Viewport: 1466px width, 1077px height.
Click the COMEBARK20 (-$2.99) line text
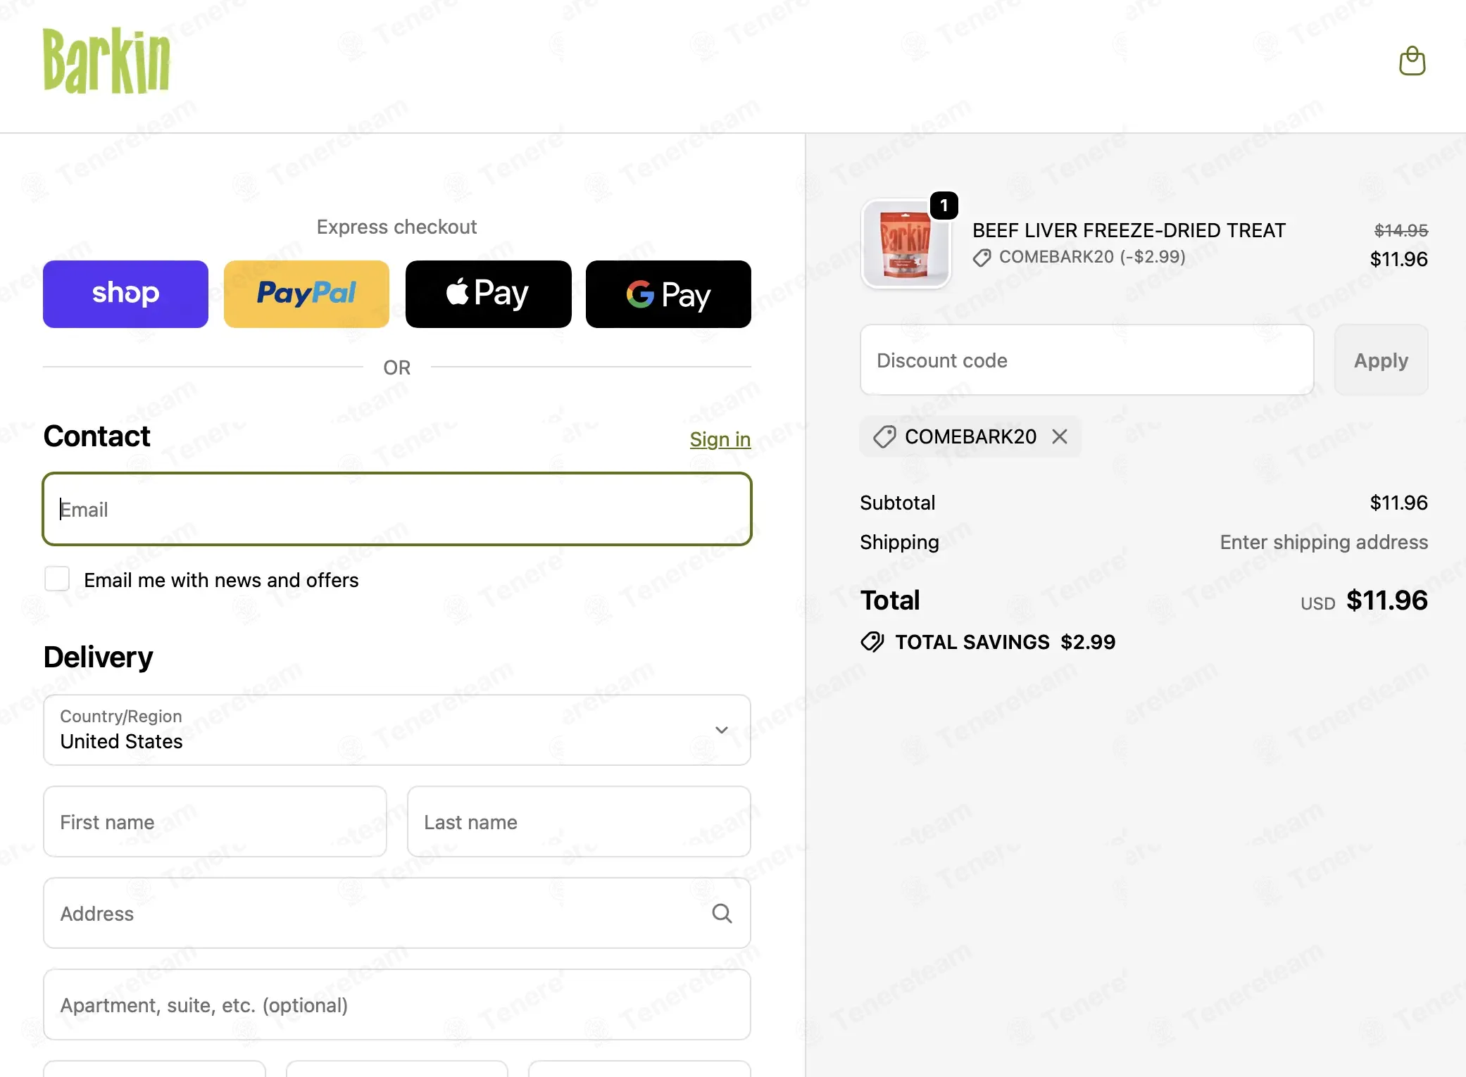click(x=1091, y=257)
